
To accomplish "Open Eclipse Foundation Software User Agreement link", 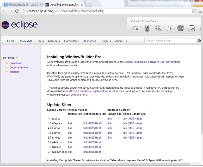I will tap(152, 62).
